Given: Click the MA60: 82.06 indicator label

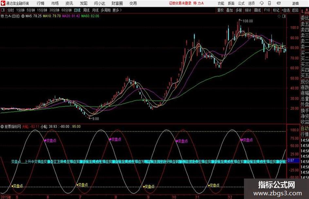Looking at the screenshot, I should click(x=90, y=16).
